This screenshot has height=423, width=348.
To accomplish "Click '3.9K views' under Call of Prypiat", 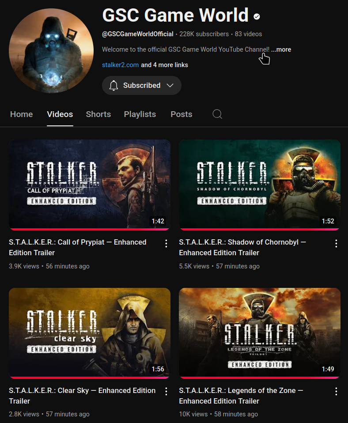I will coord(24,266).
